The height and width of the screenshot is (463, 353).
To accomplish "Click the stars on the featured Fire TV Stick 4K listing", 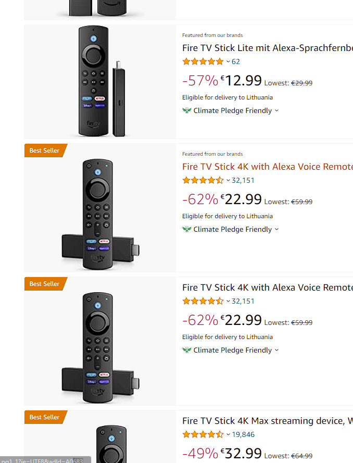I will pyautogui.click(x=203, y=180).
